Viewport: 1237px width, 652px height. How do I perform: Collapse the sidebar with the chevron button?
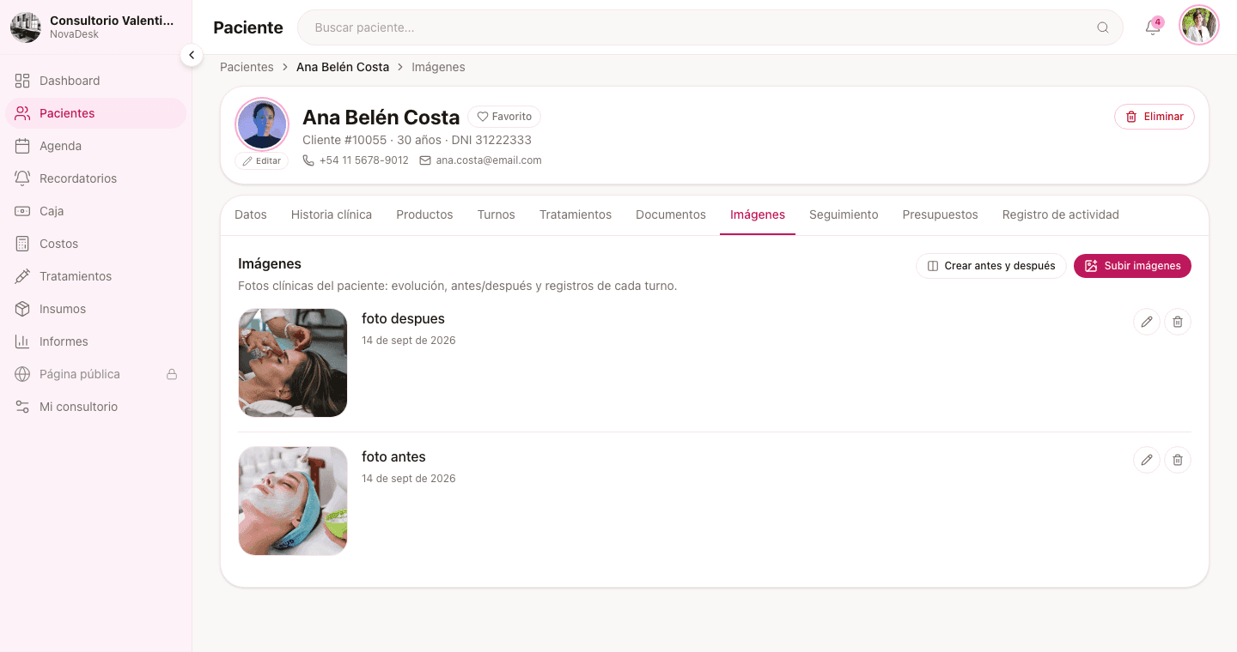pos(192,55)
